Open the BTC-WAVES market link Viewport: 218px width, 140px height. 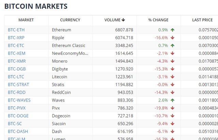click(19, 100)
